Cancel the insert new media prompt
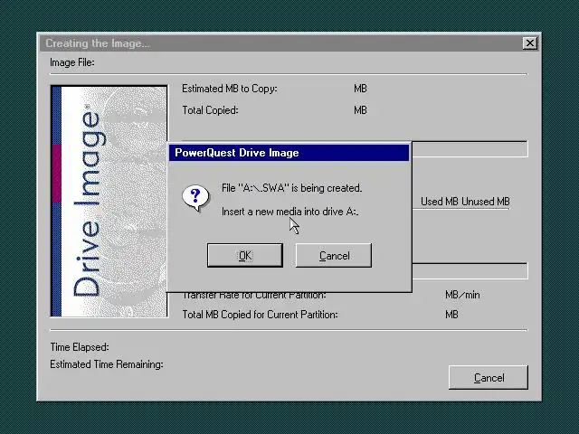The height and width of the screenshot is (434, 579). [x=334, y=255]
